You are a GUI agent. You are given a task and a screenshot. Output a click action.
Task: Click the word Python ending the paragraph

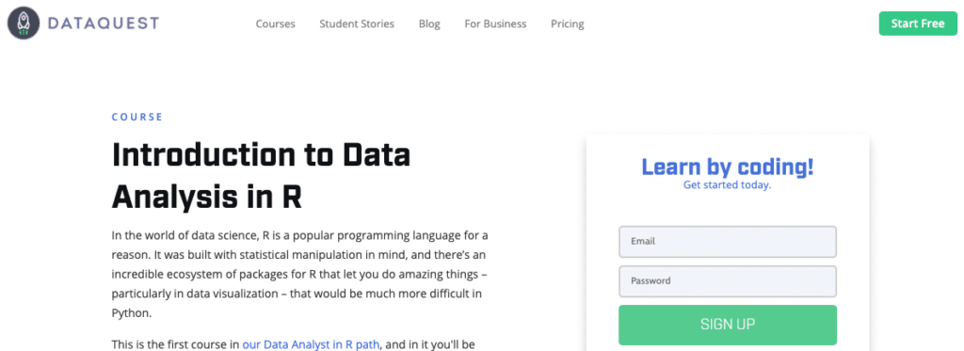pyautogui.click(x=130, y=312)
